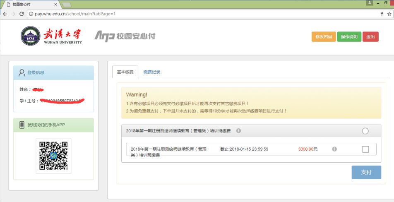
Task: Click the info icon next to 3300.00元
Action: coord(334,149)
